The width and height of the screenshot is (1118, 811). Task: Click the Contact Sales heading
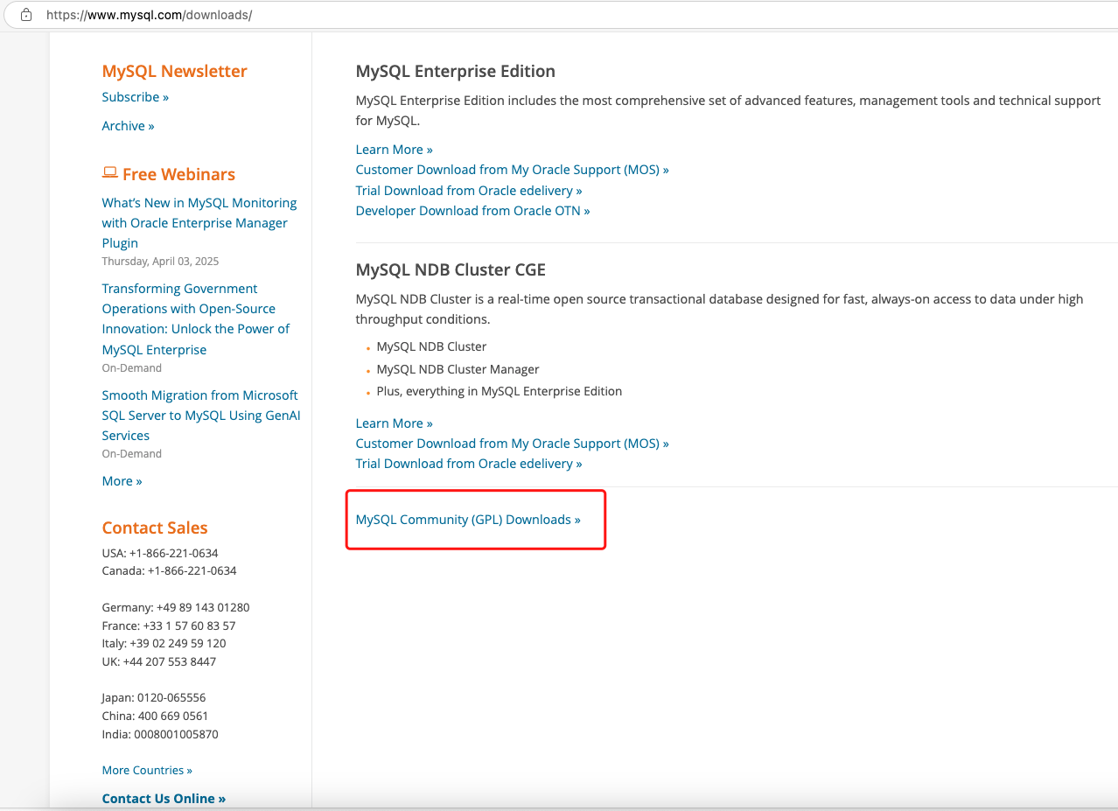[155, 528]
